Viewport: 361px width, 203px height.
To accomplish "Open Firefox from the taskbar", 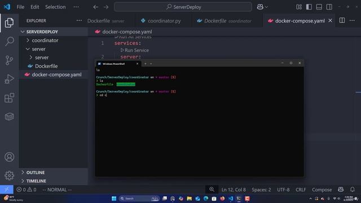I will (x=222, y=198).
